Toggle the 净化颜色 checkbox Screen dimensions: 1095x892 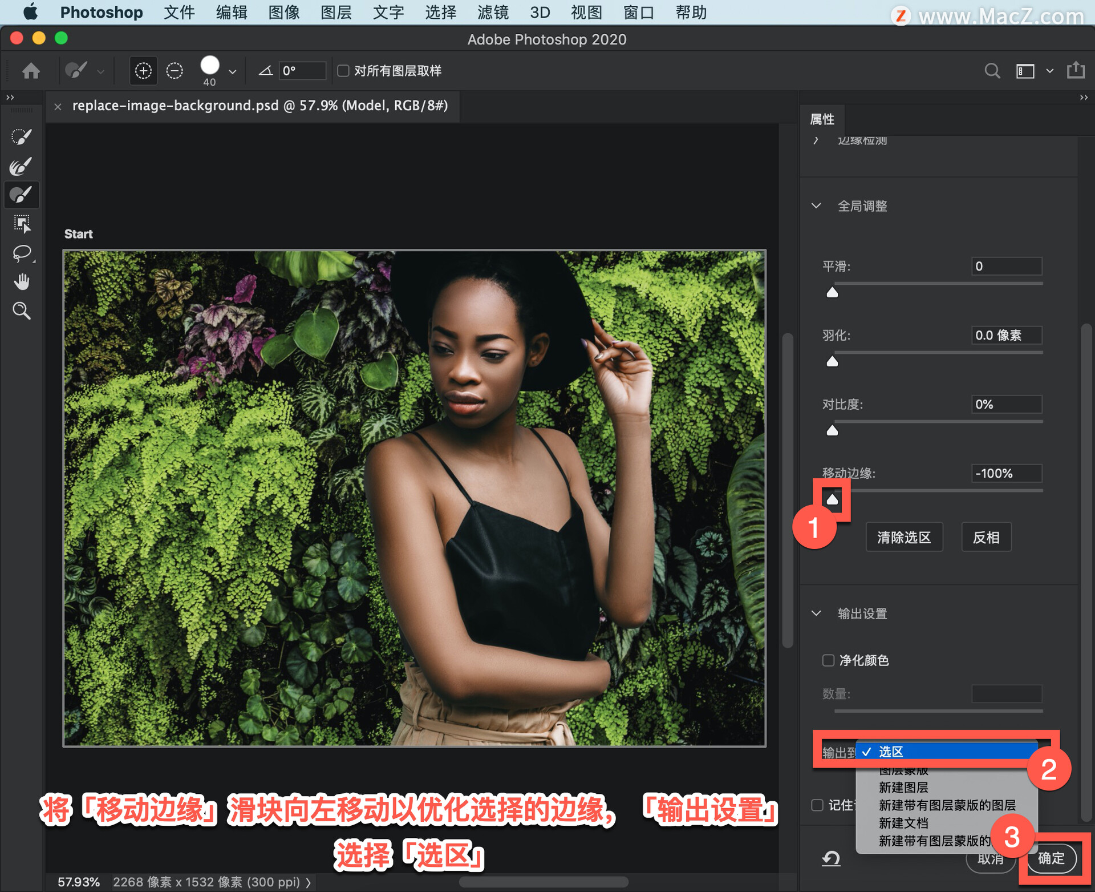[x=828, y=660]
